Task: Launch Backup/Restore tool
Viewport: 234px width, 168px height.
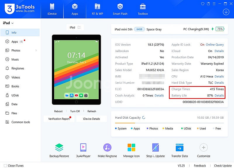Action: click(59, 150)
